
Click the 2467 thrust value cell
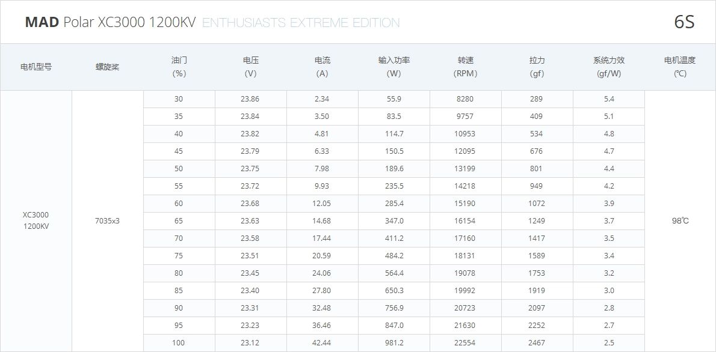(x=537, y=343)
